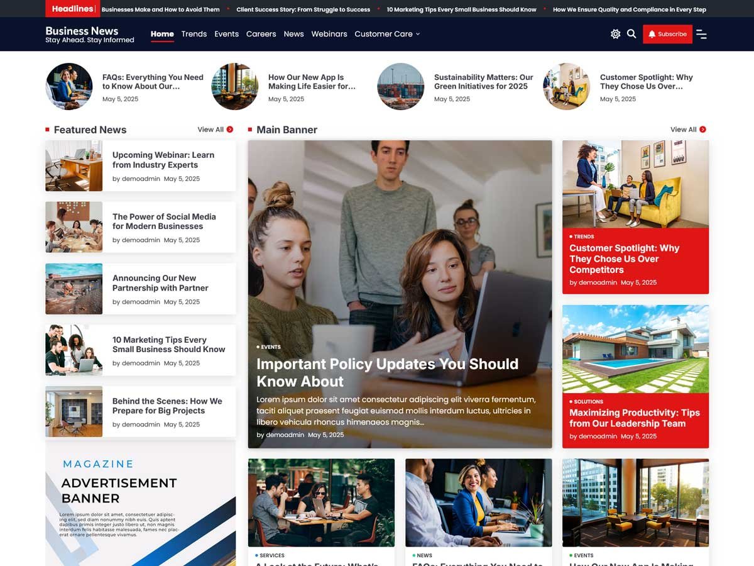Open the Trends menu item
The width and height of the screenshot is (754, 566).
tap(194, 34)
